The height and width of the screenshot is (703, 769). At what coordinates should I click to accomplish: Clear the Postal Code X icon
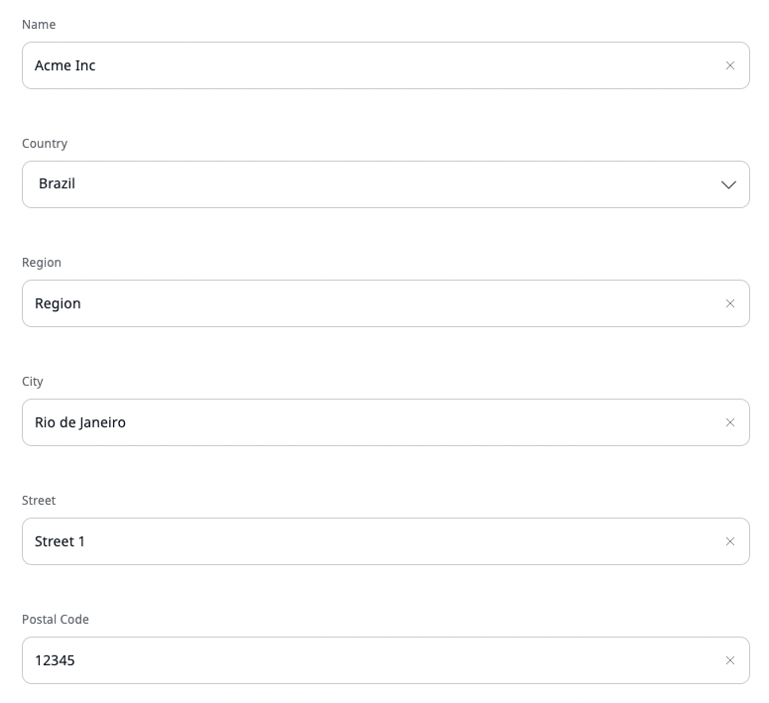pyautogui.click(x=730, y=660)
